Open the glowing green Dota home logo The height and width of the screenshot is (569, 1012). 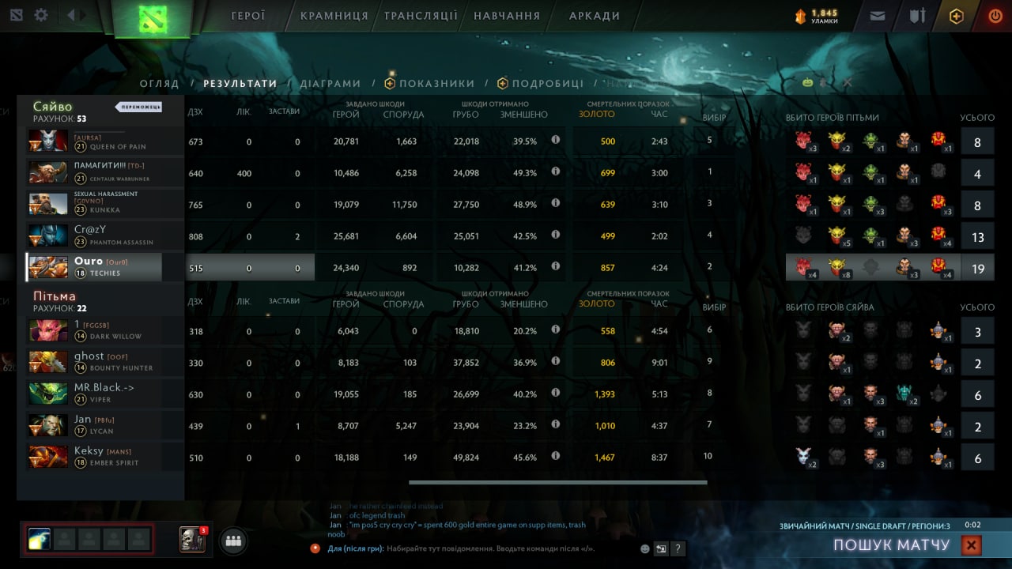click(153, 18)
